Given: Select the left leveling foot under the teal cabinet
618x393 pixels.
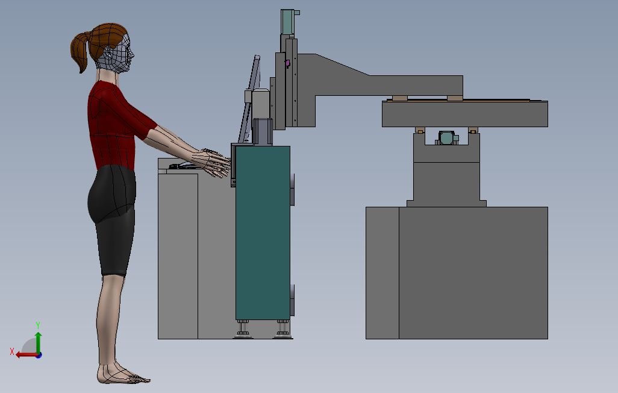Looking at the screenshot, I should pyautogui.click(x=243, y=330).
